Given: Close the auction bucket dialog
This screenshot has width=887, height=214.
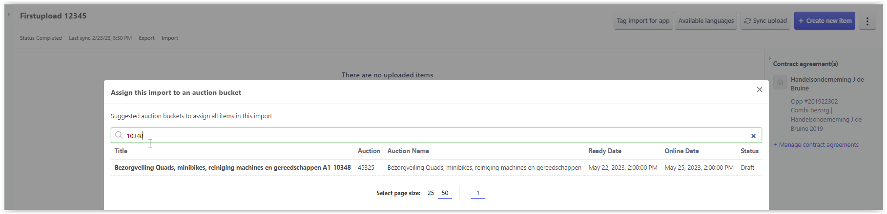Looking at the screenshot, I should pyautogui.click(x=759, y=89).
